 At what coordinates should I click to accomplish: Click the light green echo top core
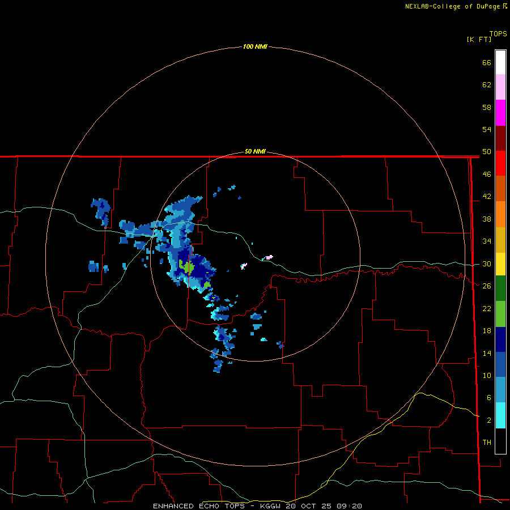[x=187, y=267]
